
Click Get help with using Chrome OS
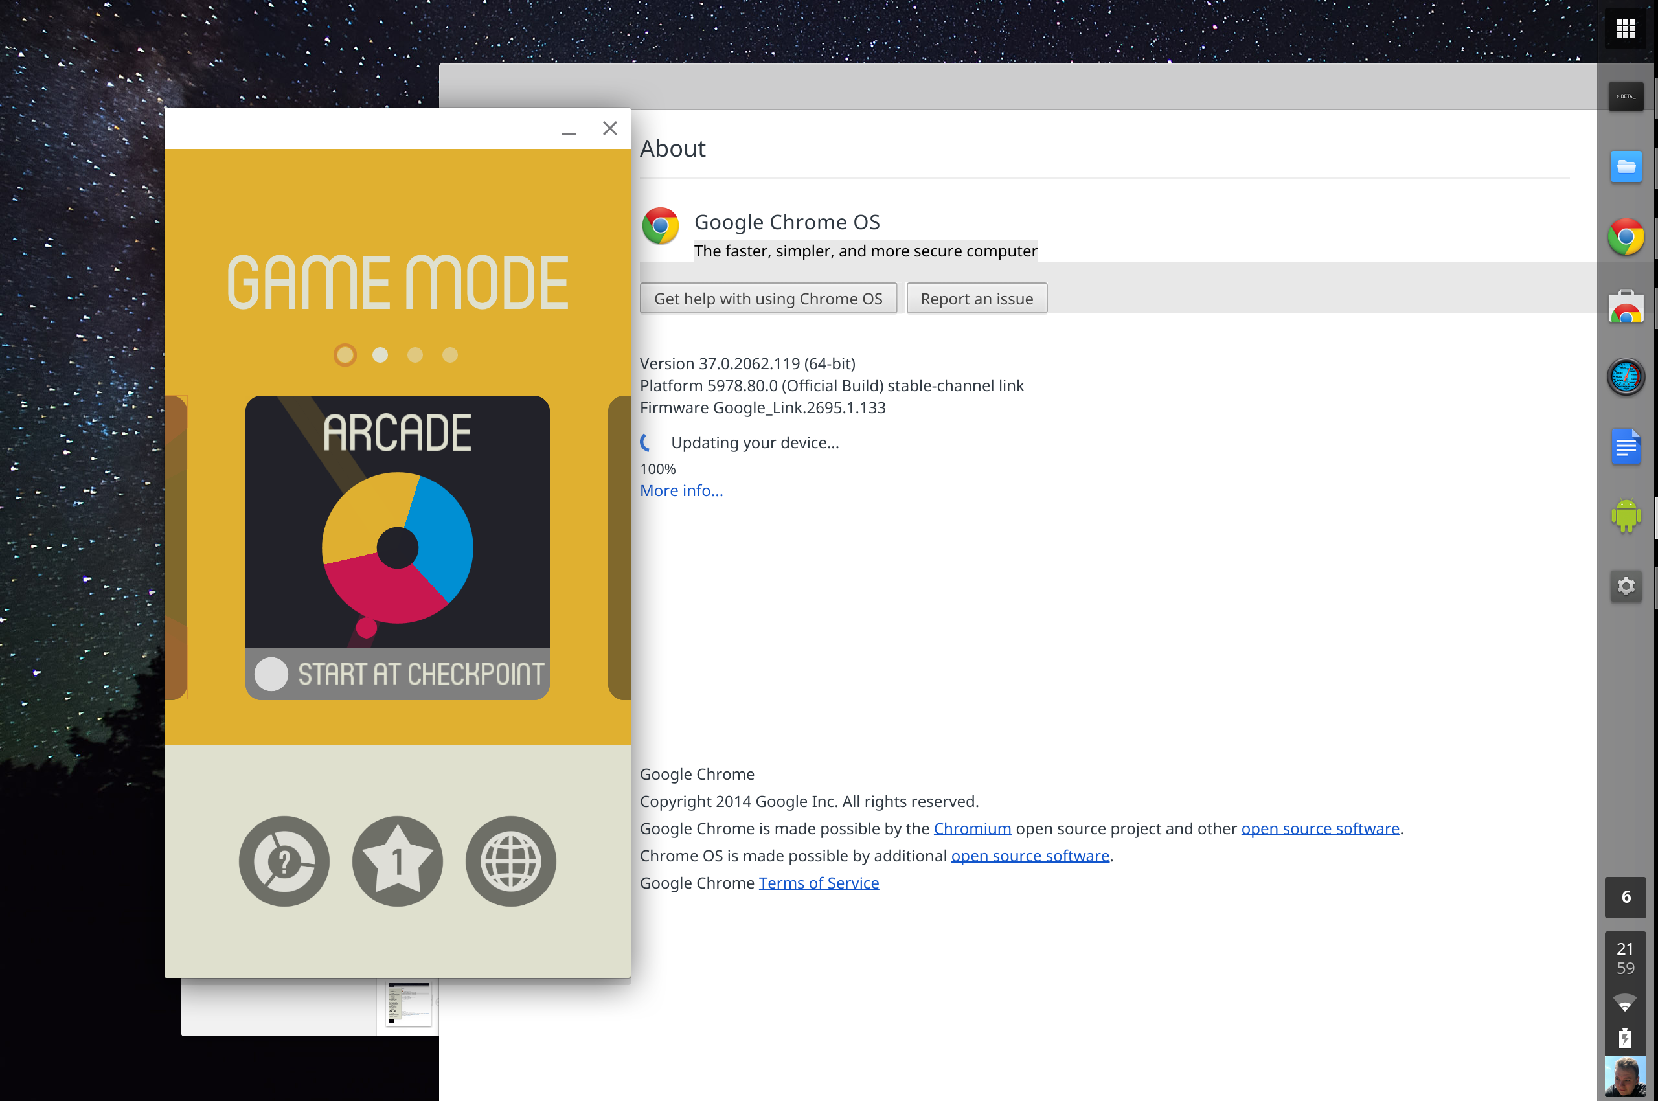pyautogui.click(x=769, y=297)
